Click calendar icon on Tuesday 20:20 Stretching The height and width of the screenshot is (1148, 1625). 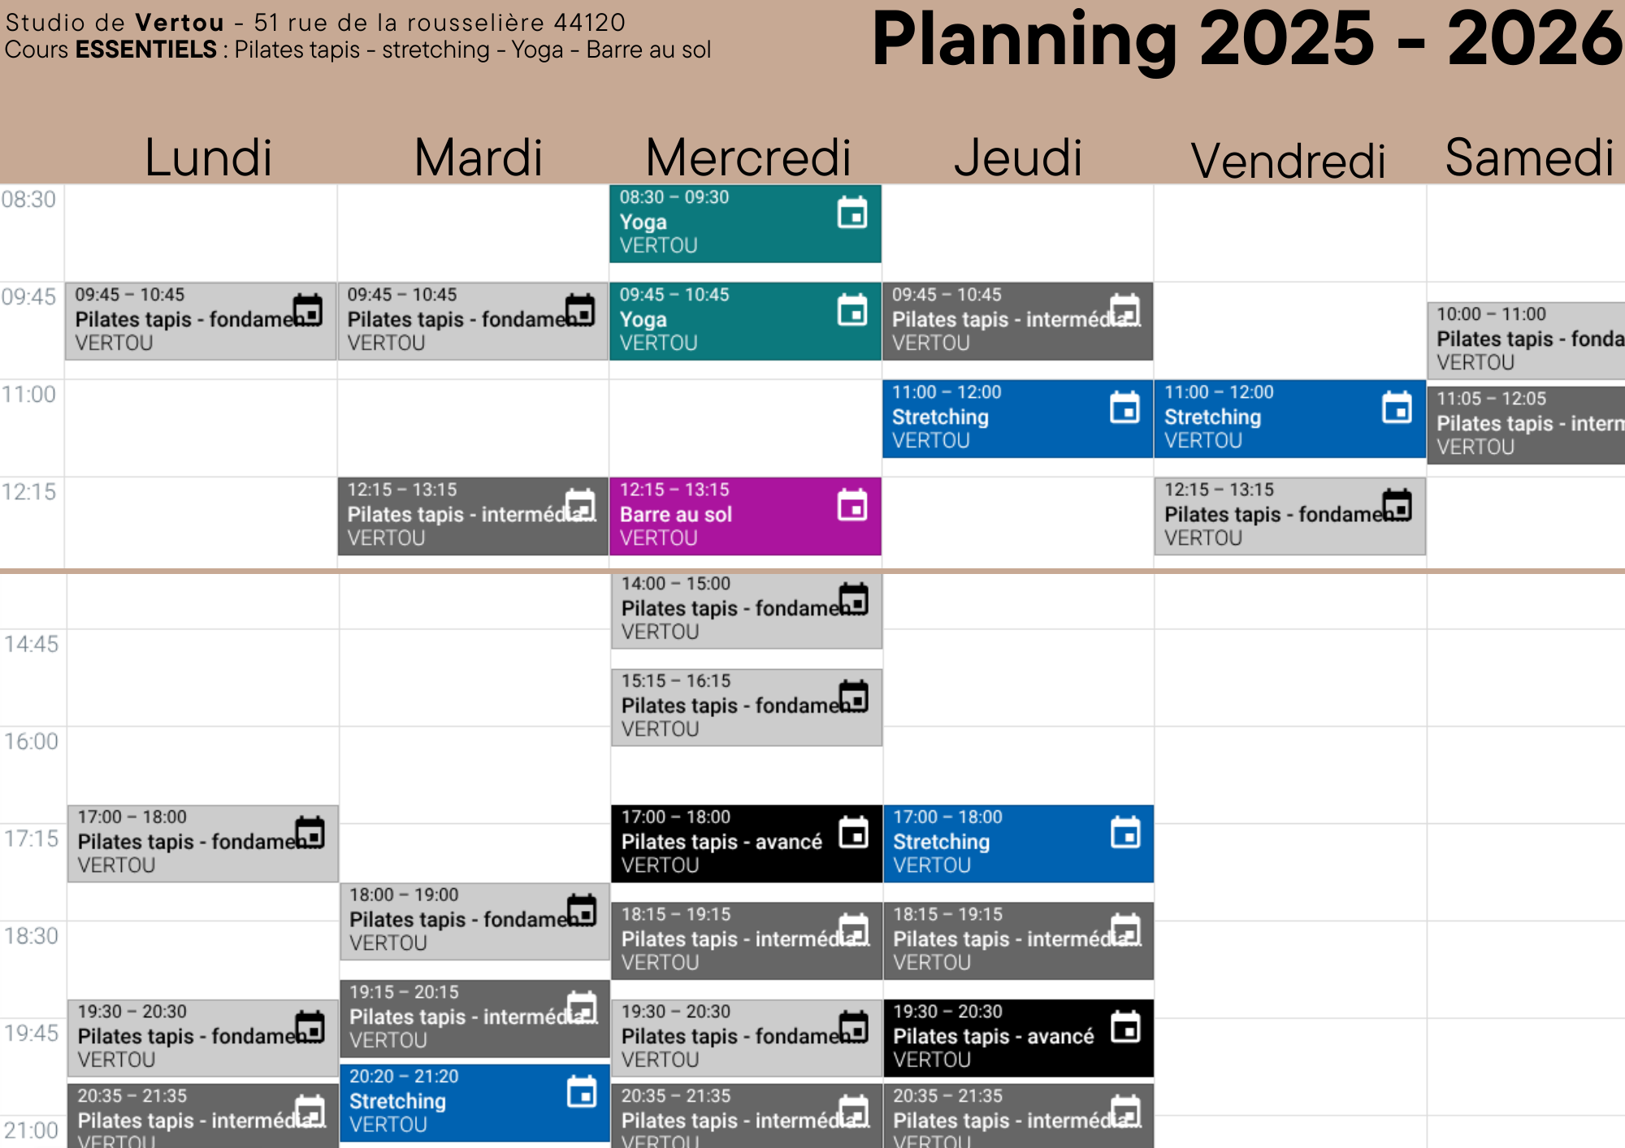point(582,1091)
